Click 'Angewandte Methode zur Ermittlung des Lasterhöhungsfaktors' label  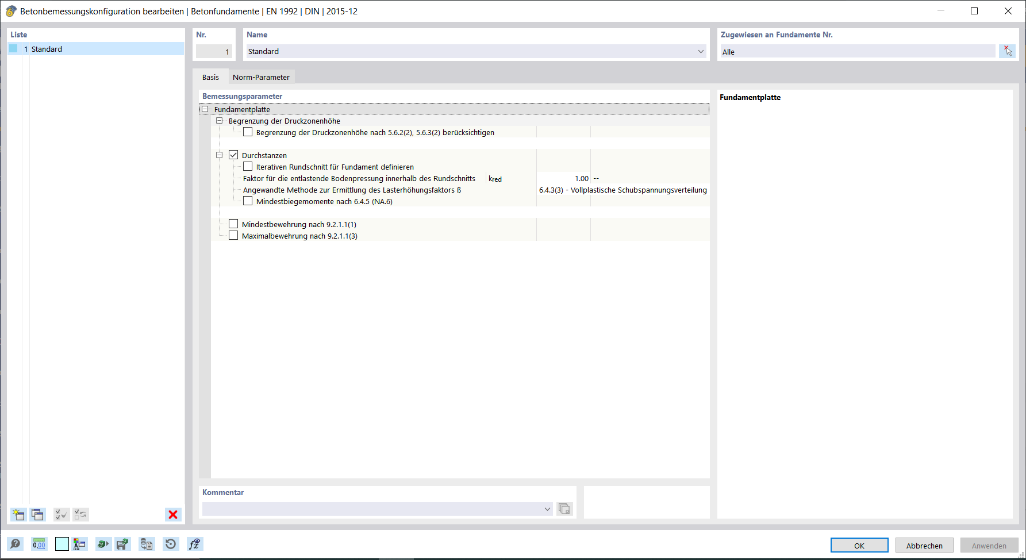click(x=352, y=190)
